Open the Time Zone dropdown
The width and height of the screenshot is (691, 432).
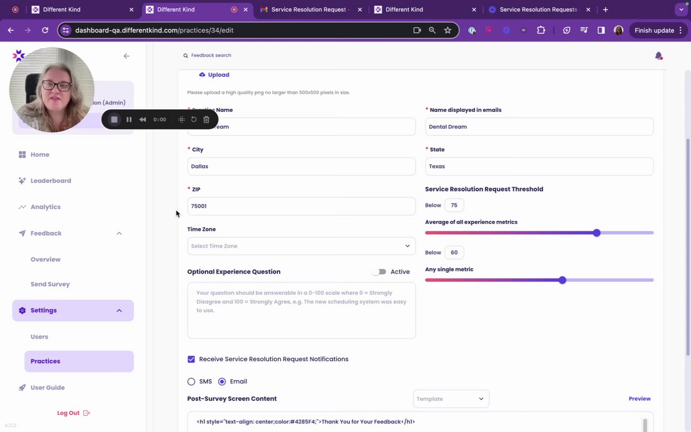301,246
